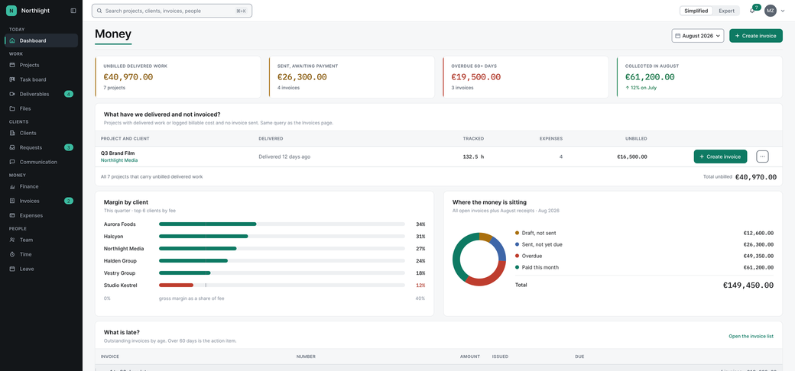This screenshot has width=795, height=371.
Task: Open Task board in sidebar
Action: pyautogui.click(x=41, y=79)
